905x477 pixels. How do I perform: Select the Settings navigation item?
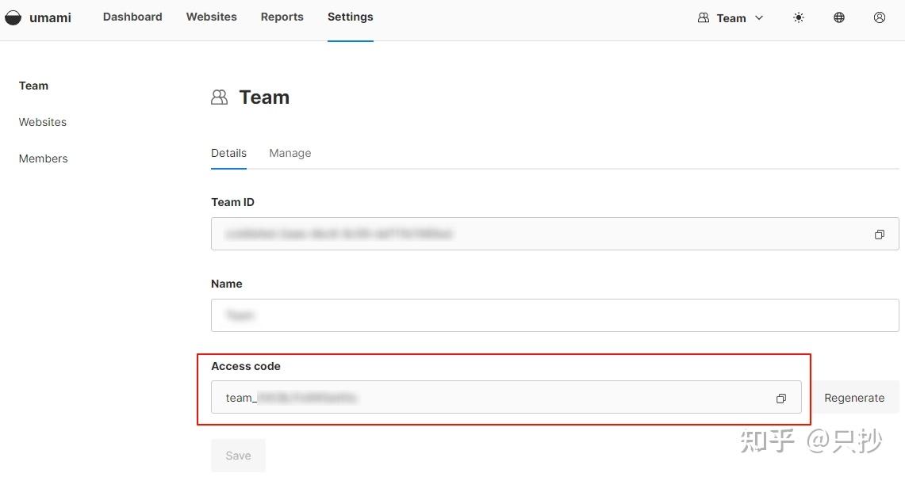(x=351, y=17)
